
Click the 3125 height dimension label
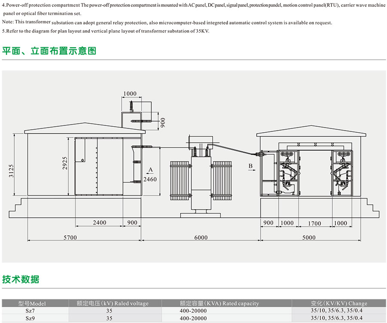click(x=12, y=171)
